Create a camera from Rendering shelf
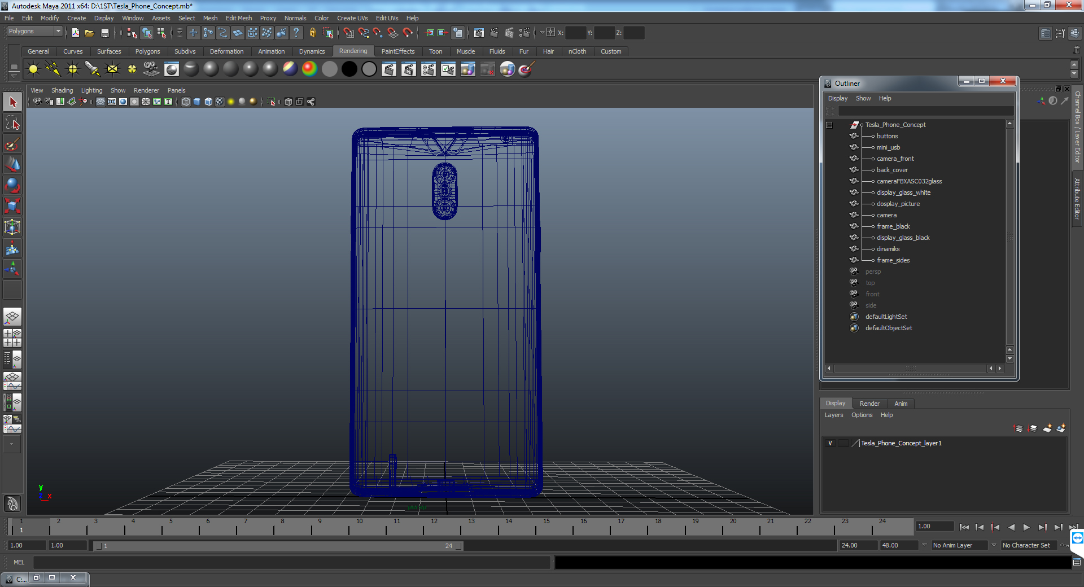This screenshot has height=587, width=1084. pyautogui.click(x=151, y=69)
